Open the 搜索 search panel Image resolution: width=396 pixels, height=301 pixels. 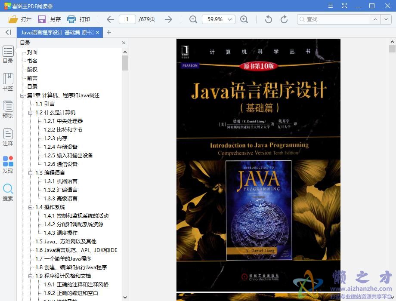(x=8, y=192)
